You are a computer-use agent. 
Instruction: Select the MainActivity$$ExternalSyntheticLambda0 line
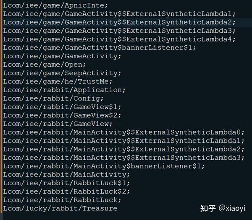123,132
